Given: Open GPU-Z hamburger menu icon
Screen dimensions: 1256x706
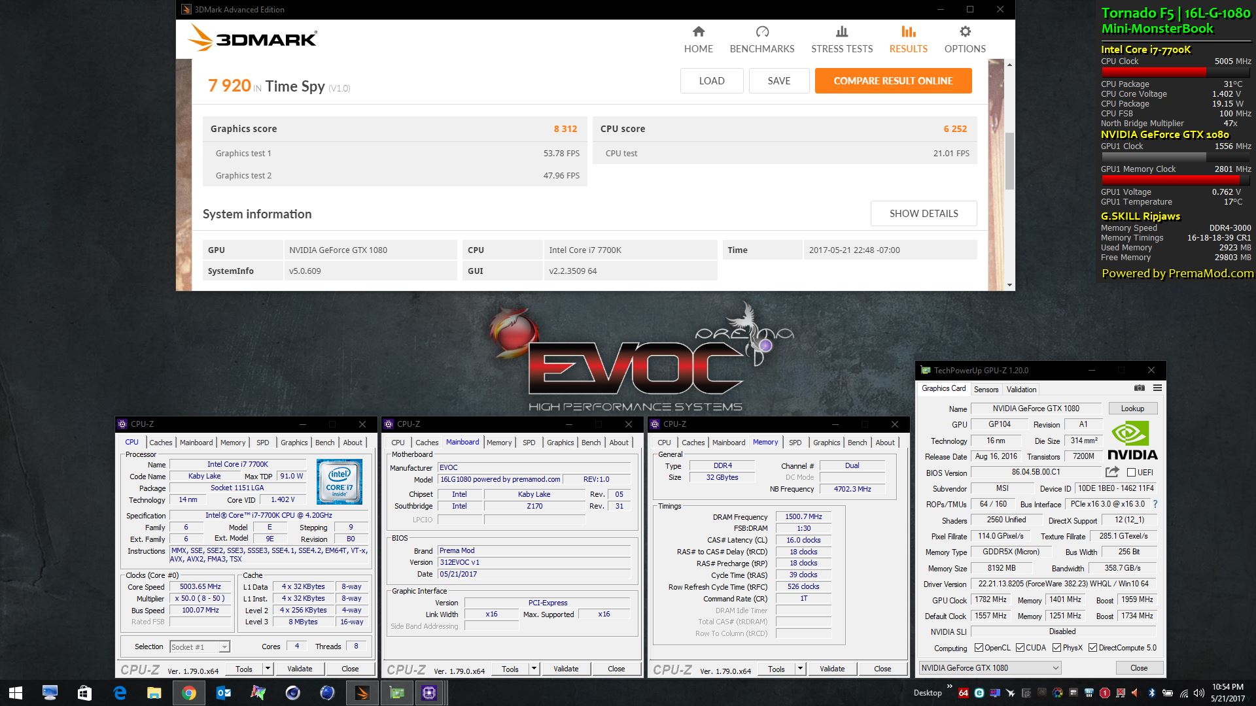Looking at the screenshot, I should (1157, 388).
